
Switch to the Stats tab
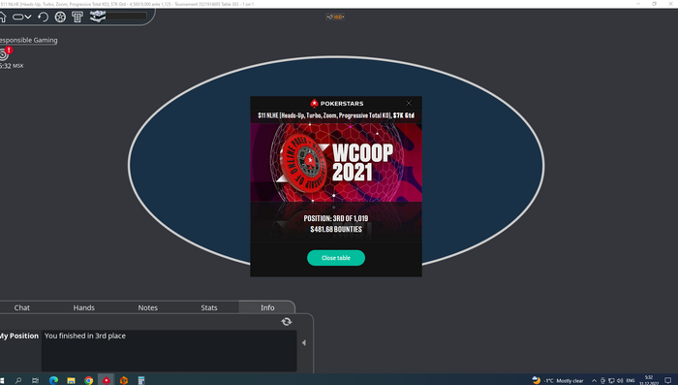209,307
